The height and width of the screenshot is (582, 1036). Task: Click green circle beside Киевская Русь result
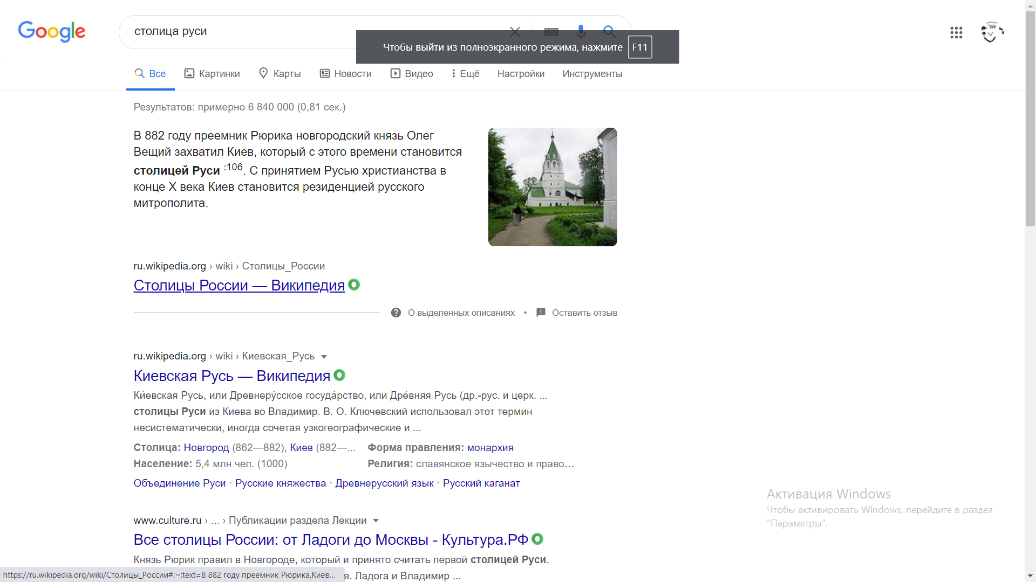pos(339,375)
